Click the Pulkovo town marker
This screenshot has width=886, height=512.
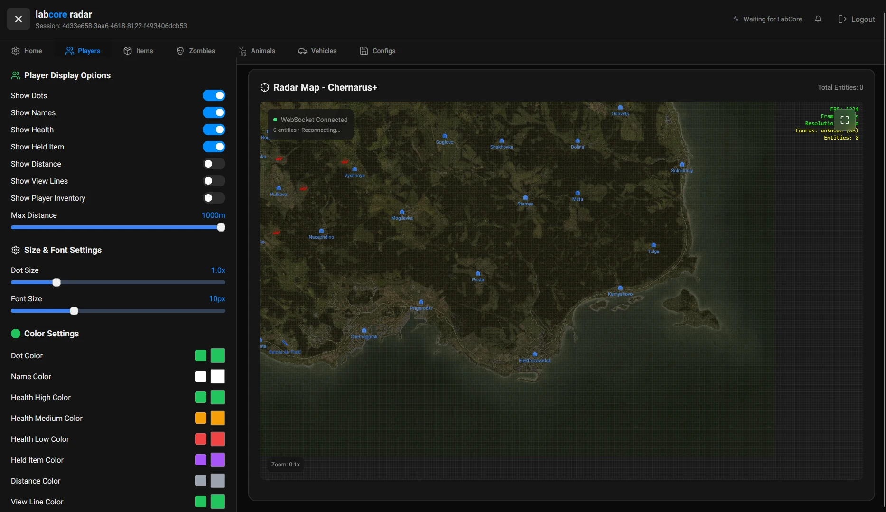(x=279, y=191)
